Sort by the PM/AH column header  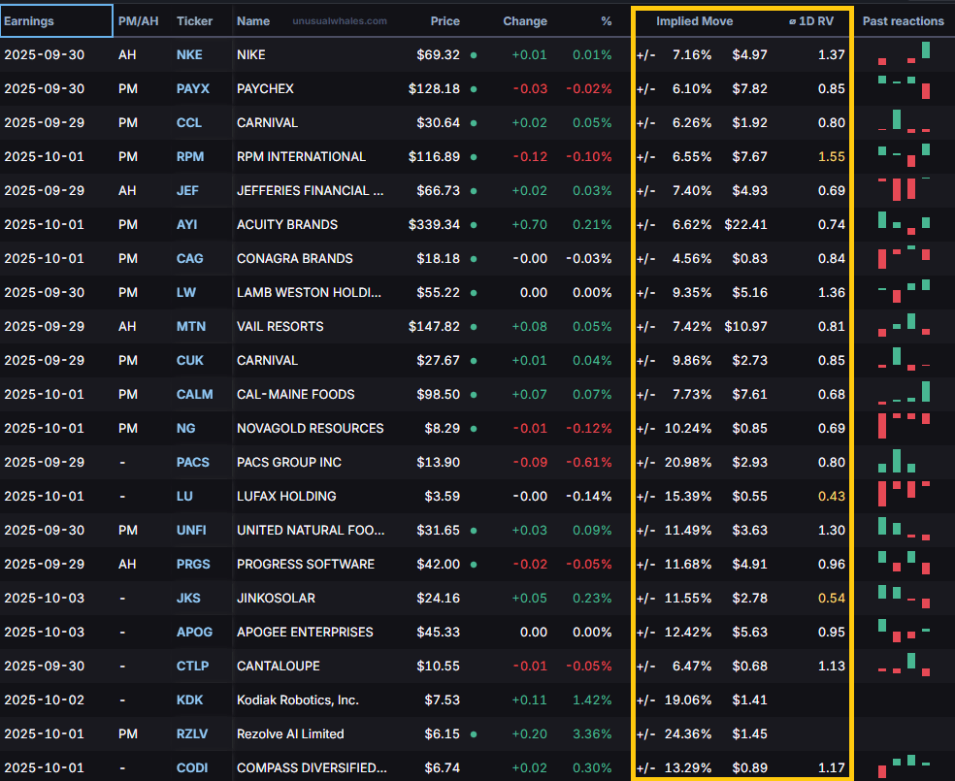138,21
